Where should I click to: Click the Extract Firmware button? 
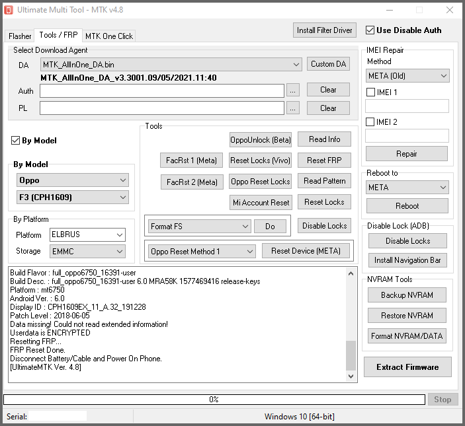[x=407, y=367]
